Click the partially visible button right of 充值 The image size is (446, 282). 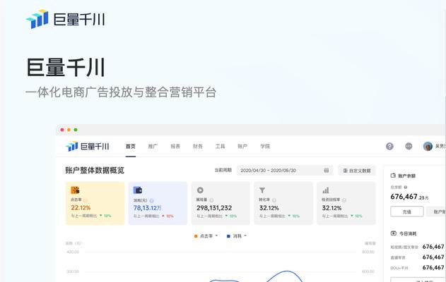436,211
